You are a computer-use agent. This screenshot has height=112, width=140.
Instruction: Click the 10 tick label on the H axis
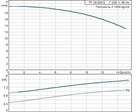click(x=6, y=38)
